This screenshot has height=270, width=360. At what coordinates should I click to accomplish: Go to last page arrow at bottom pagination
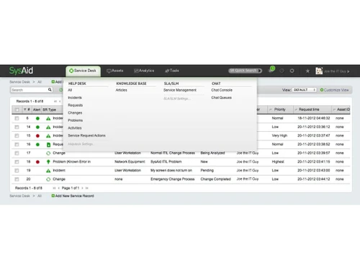87,188
